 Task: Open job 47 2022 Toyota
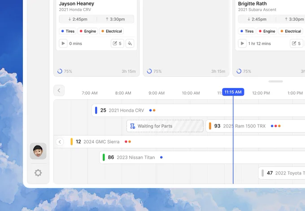pos(282,173)
